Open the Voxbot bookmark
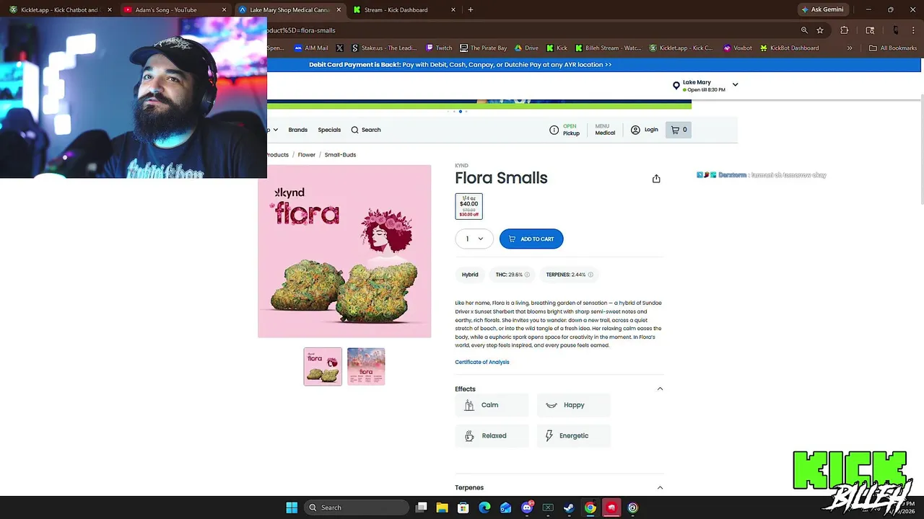The image size is (924, 519). pos(737,48)
